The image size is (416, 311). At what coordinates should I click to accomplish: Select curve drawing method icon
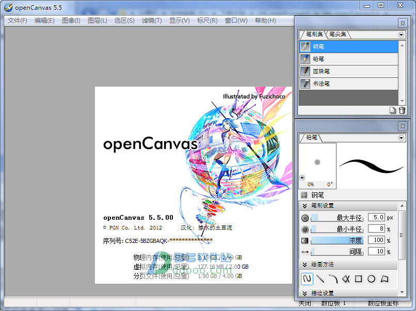tap(333, 279)
